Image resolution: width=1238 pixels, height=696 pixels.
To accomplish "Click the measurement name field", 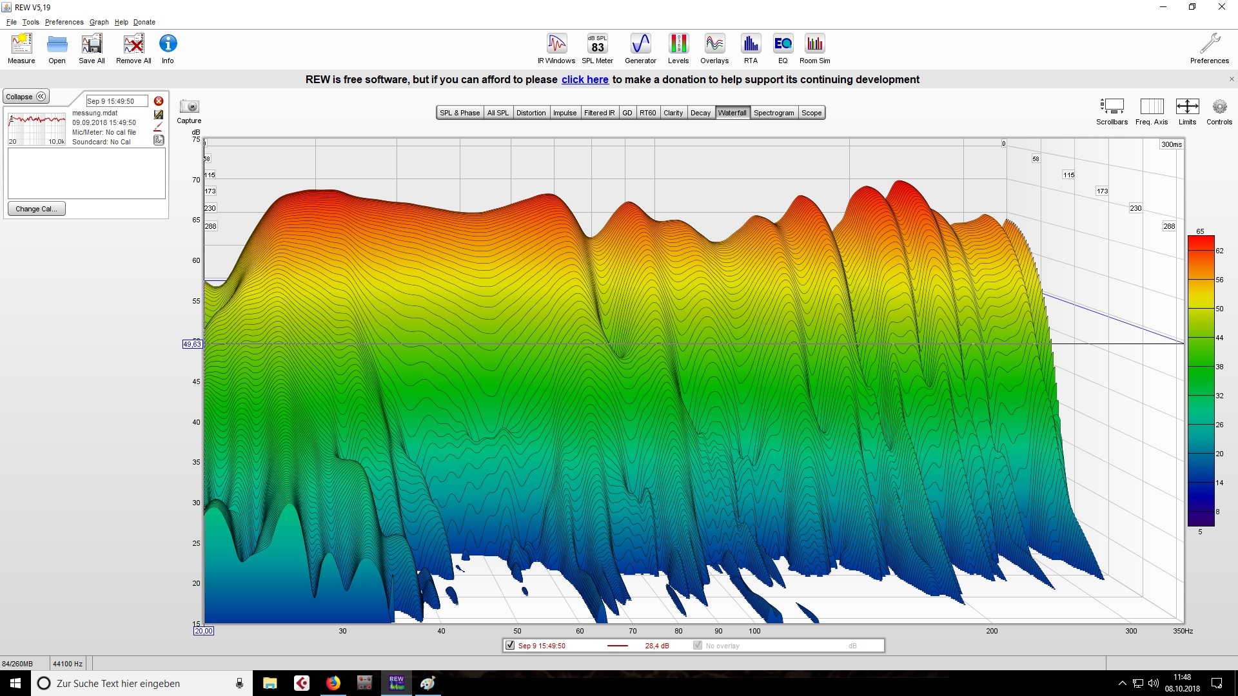I will click(116, 101).
